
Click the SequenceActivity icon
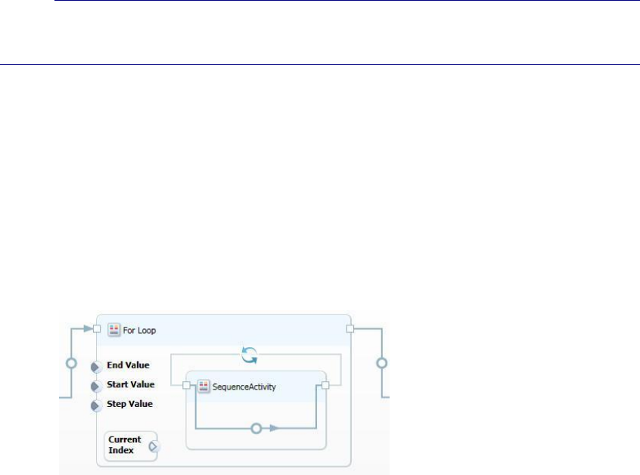203,386
